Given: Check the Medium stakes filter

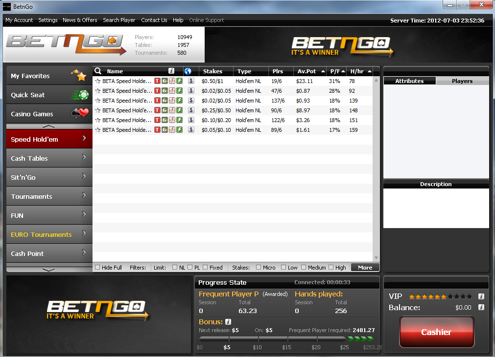Looking at the screenshot, I should 304,267.
